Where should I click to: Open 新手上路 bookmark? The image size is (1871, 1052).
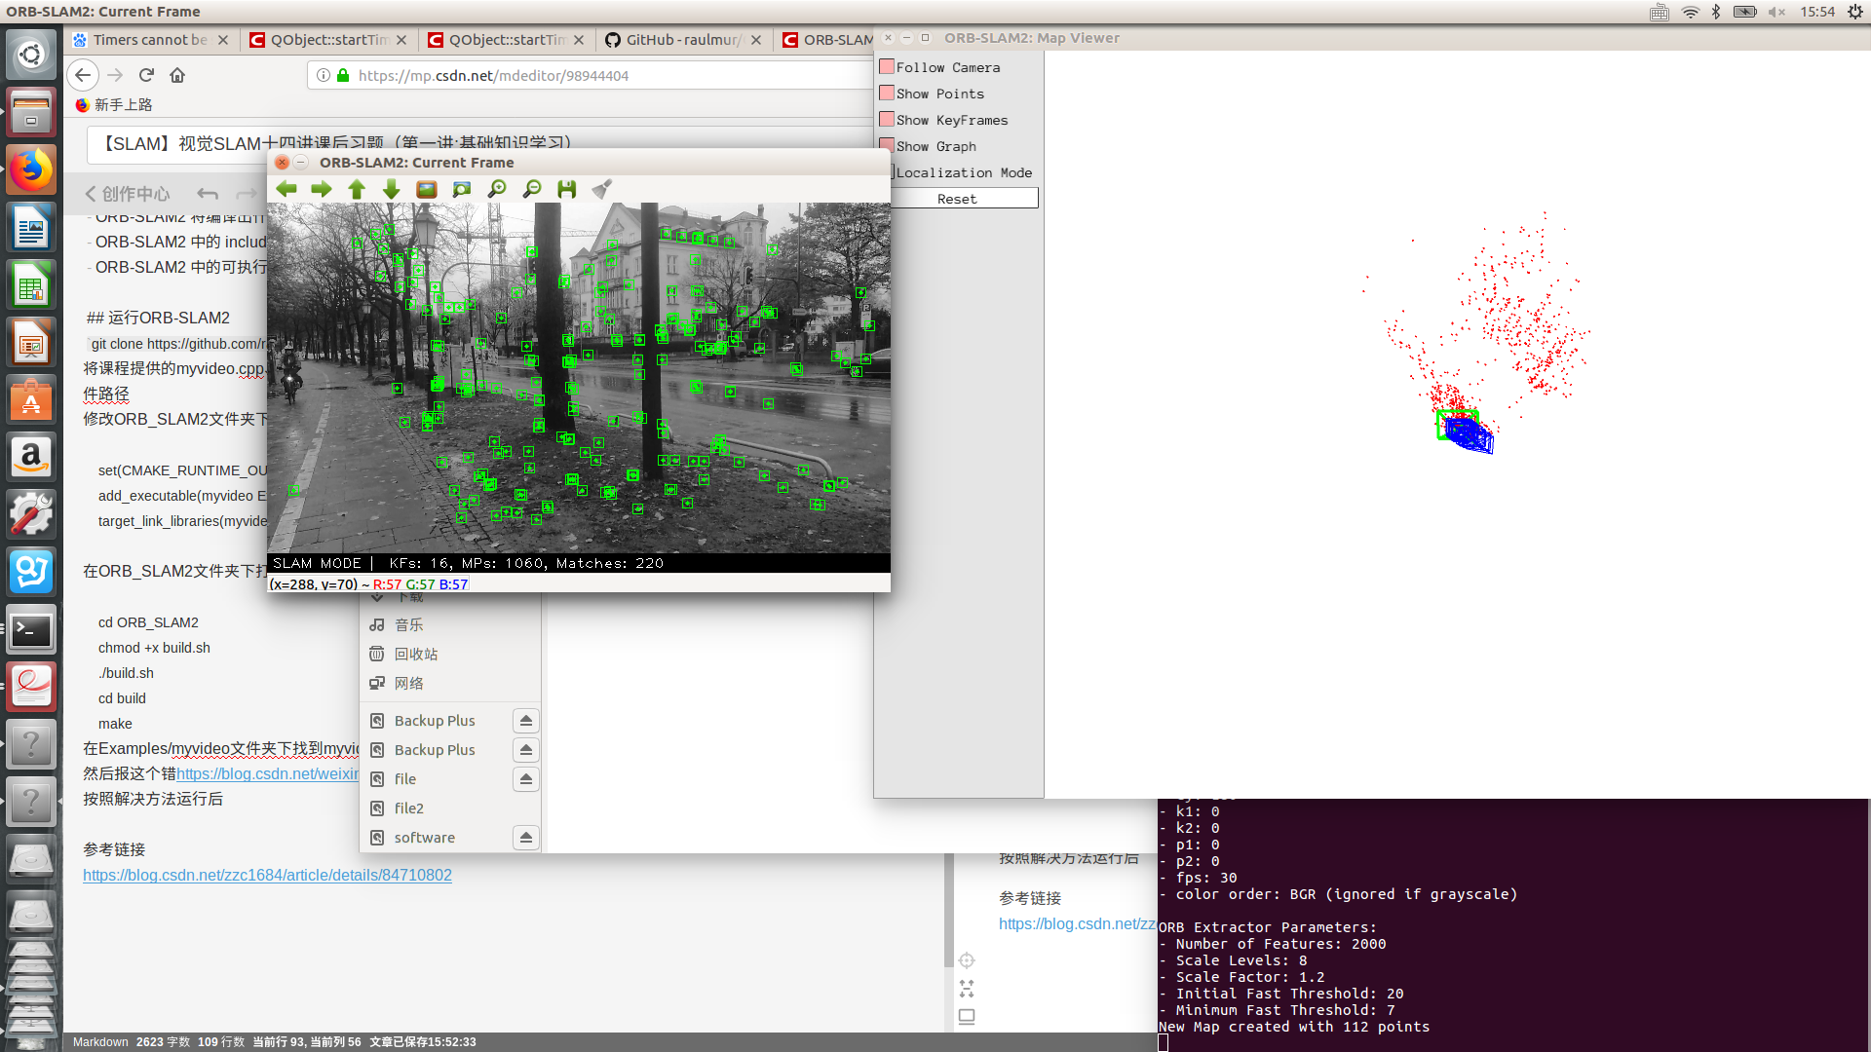coord(114,104)
